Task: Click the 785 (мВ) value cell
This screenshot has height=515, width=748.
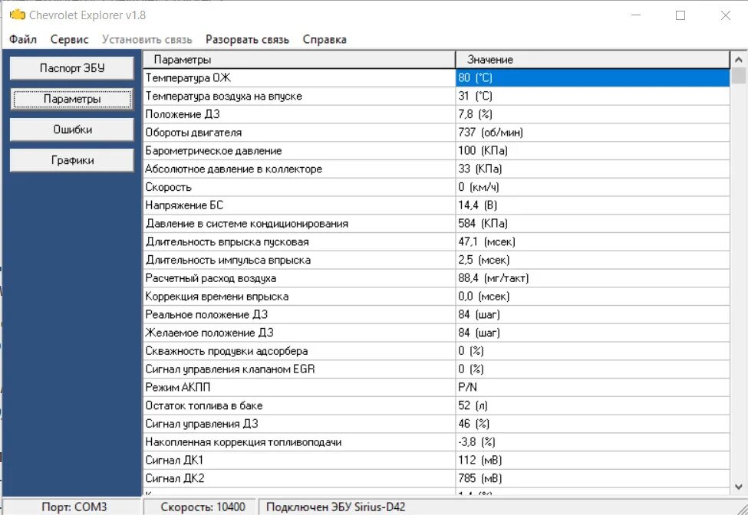Action: pyautogui.click(x=592, y=478)
